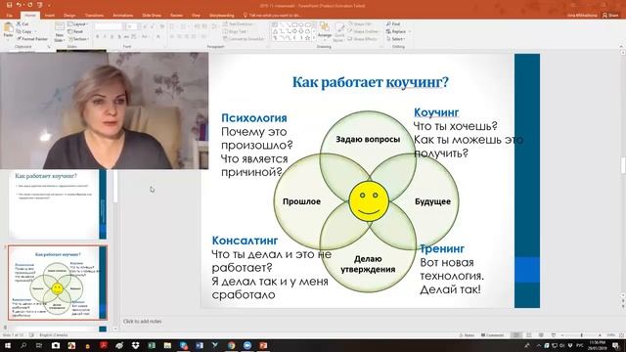This screenshot has width=626, height=352.
Task: Switch to the Design ribbon tab
Action: tap(69, 16)
